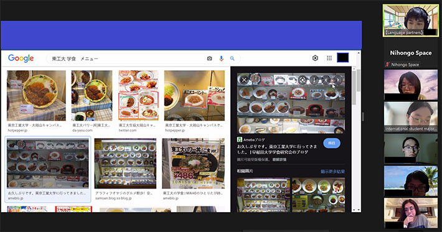The width and height of the screenshot is (442, 232).
Task: Open the selected ameblo.jp showcase thumbnail
Action: click(x=48, y=164)
